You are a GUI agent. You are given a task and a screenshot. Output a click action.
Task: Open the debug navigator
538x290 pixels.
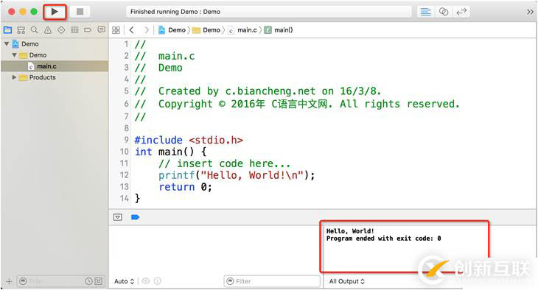click(74, 30)
